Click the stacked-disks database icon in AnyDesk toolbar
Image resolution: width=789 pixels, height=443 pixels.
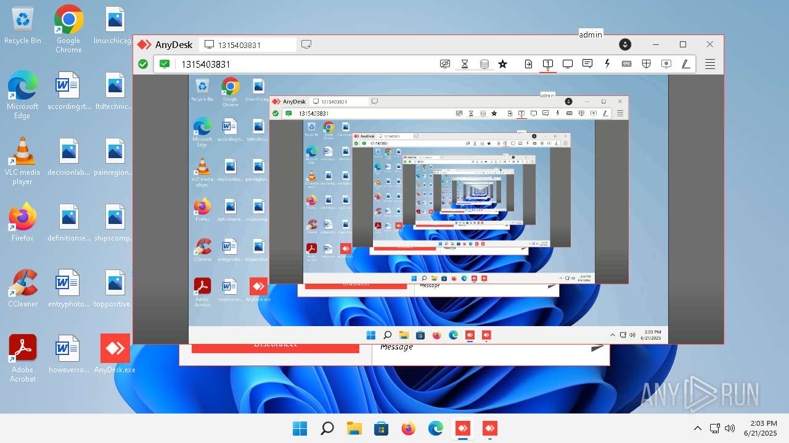pyautogui.click(x=484, y=64)
